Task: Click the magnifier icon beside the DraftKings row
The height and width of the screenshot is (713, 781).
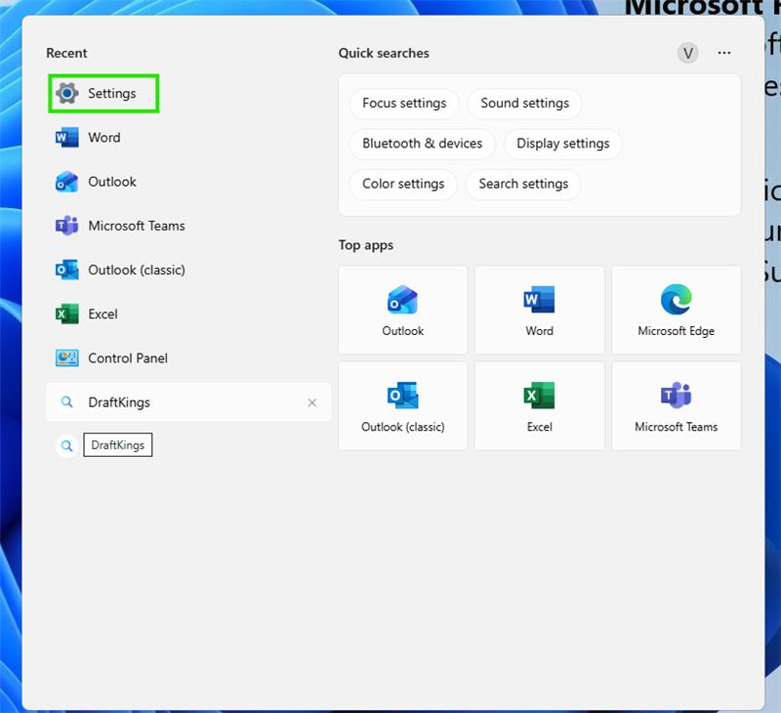Action: click(66, 402)
